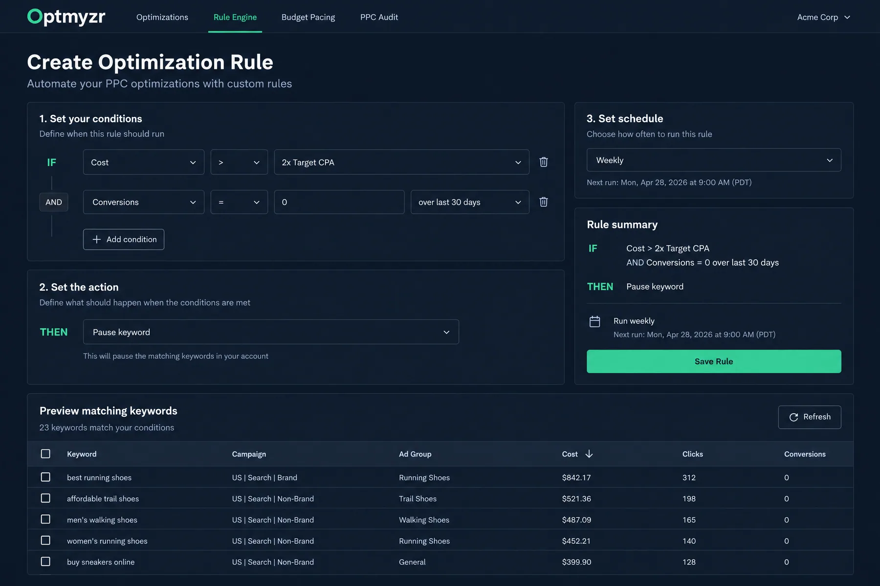Open the greater-than operator dropdown
The image size is (880, 586).
pos(239,162)
